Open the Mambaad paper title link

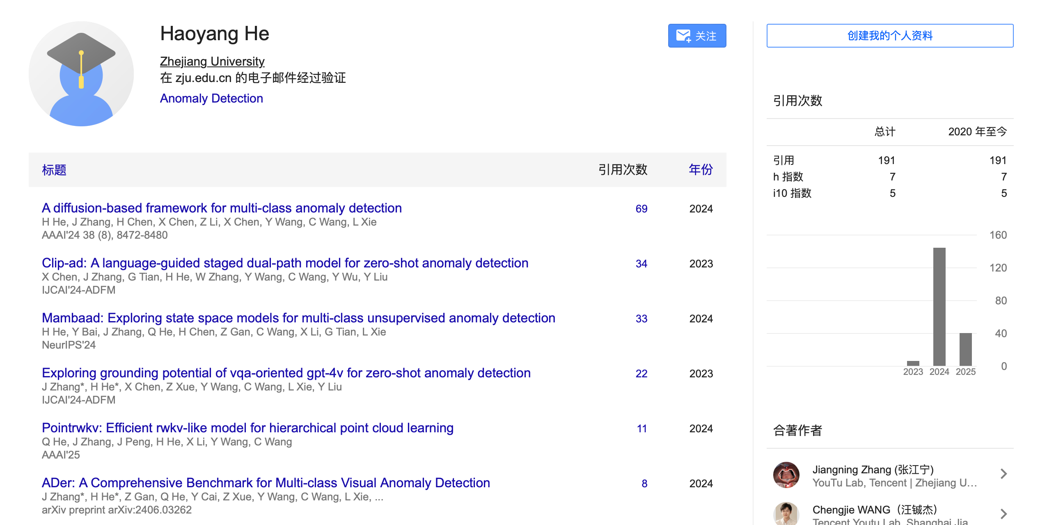click(x=298, y=317)
